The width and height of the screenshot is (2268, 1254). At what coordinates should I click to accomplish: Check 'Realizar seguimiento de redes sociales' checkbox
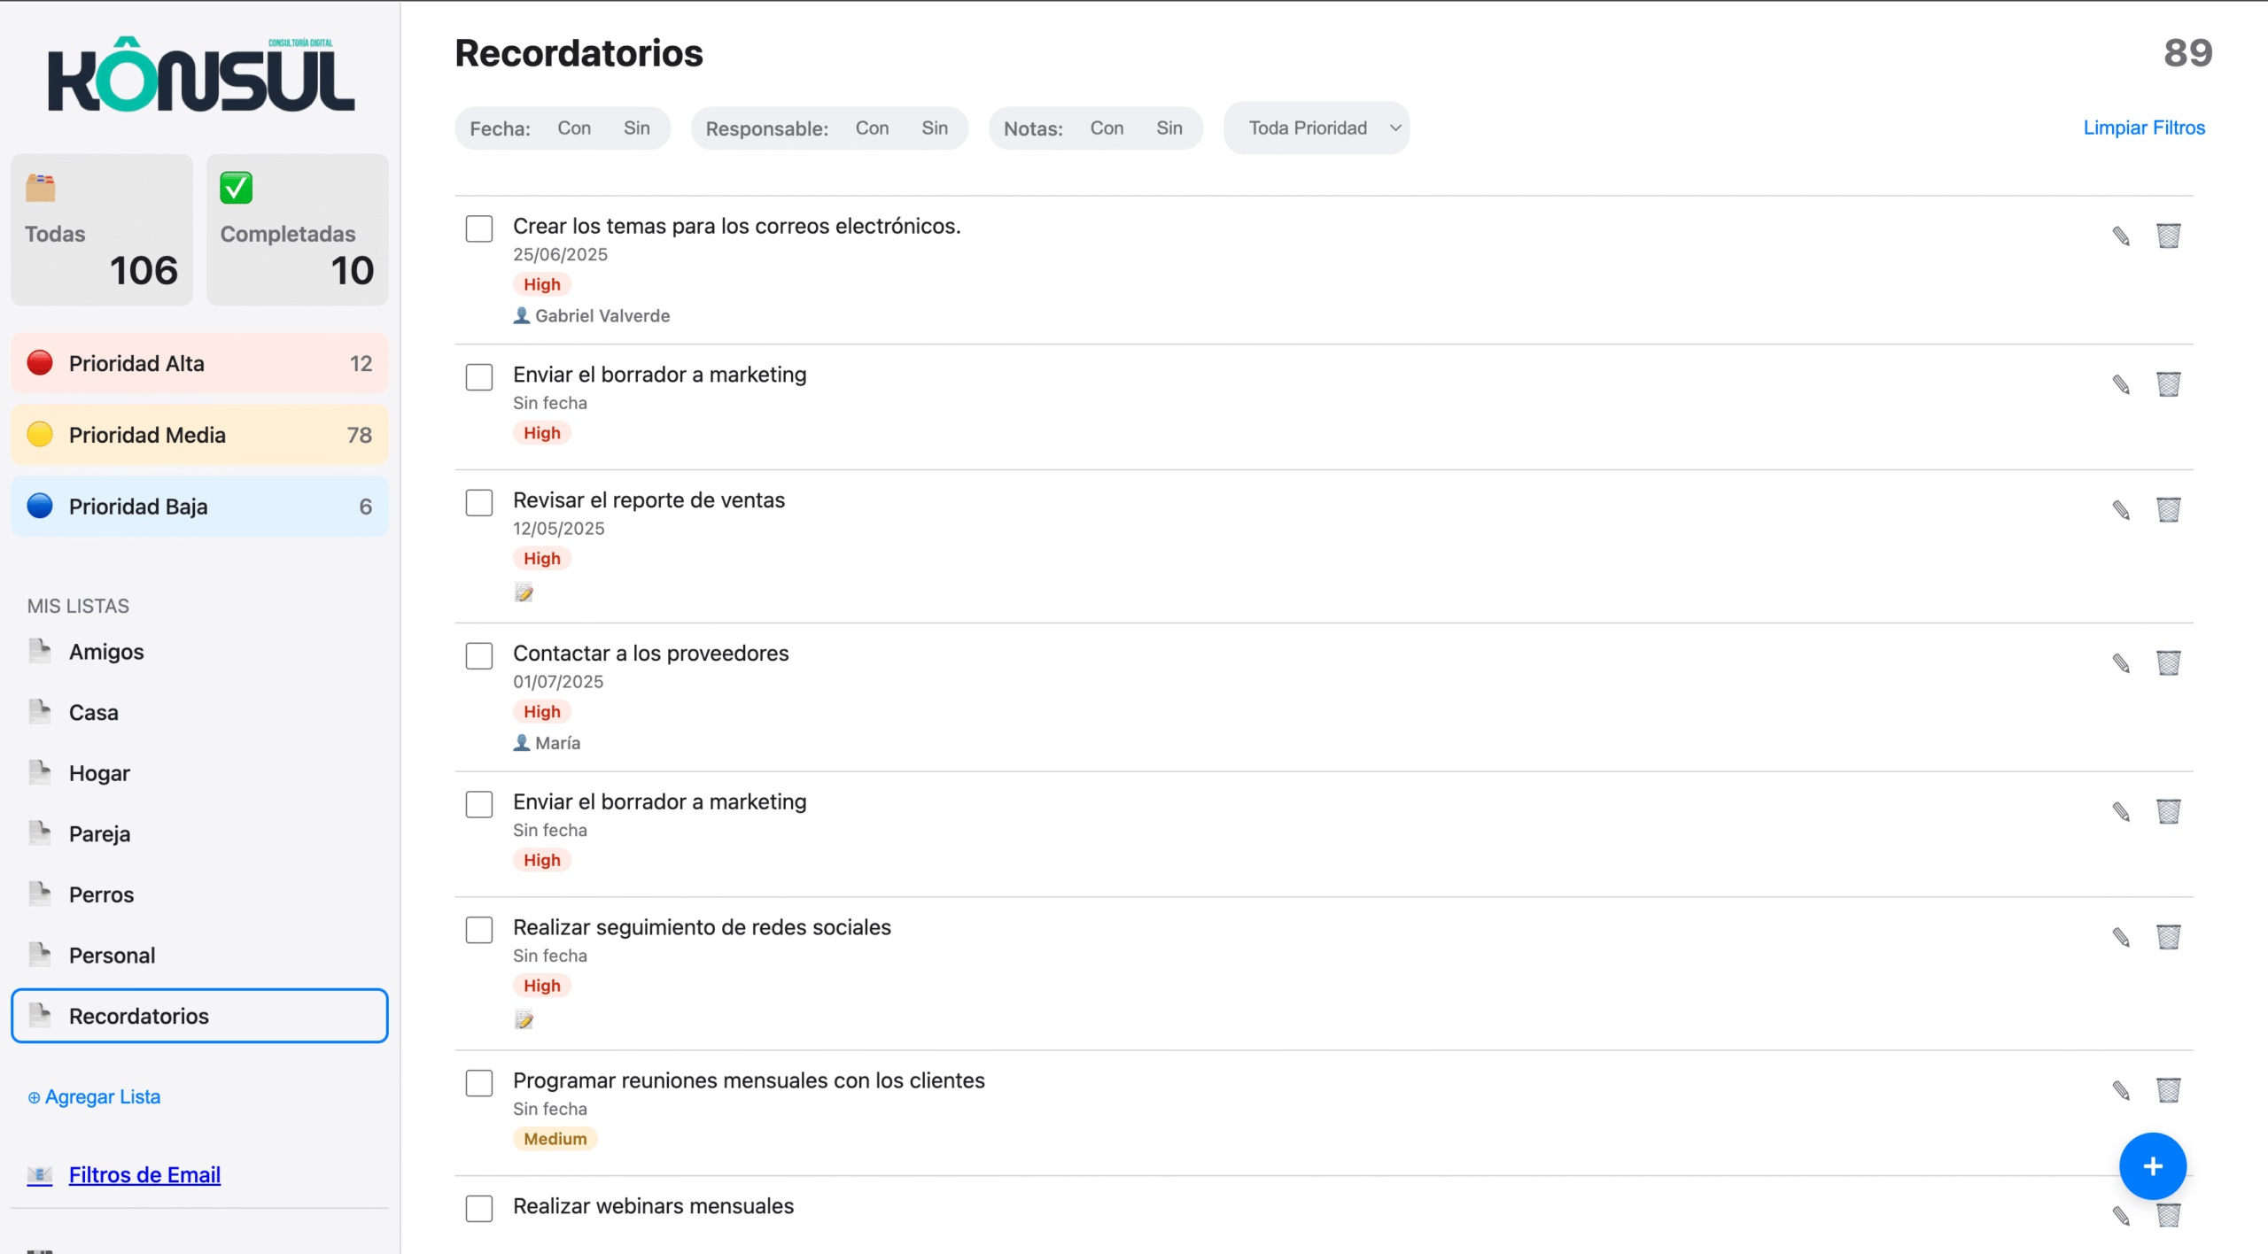479,930
